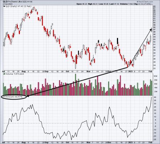The height and width of the screenshot is (144, 160).
Task: Click the circled ROC(19) 40.57% label
Action: coord(14,97)
